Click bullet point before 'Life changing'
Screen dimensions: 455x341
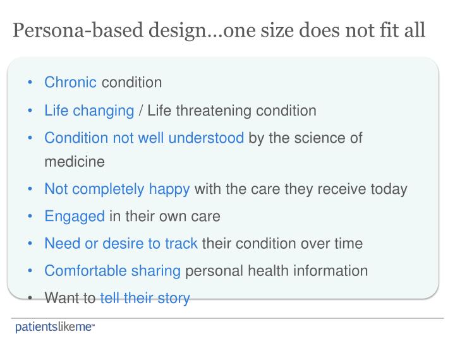pyautogui.click(x=30, y=111)
